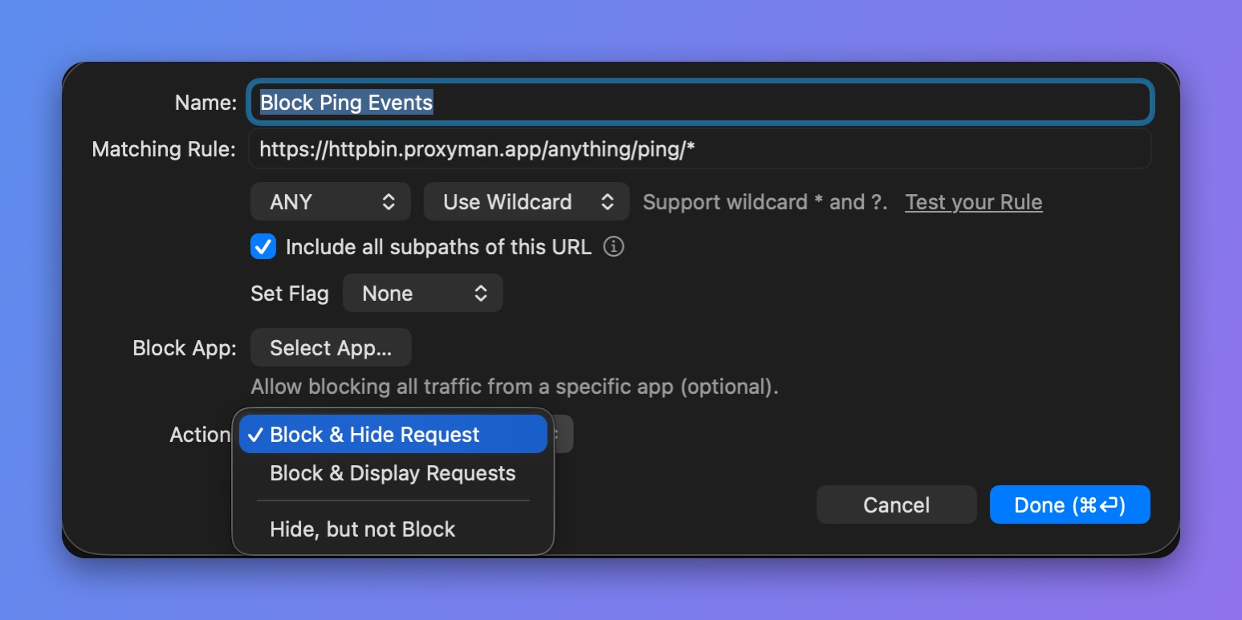Click the Block App optional description text

point(515,387)
